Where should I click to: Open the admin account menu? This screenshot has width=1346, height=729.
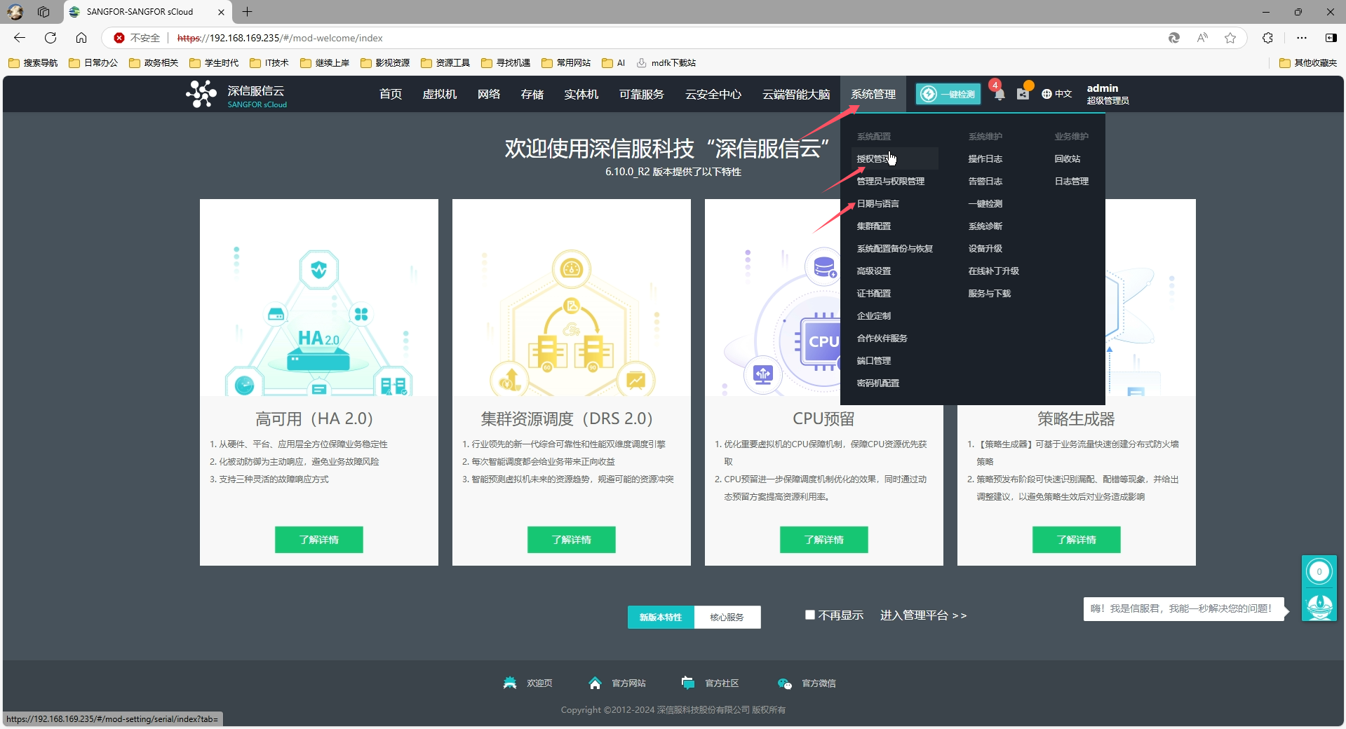[x=1108, y=94]
